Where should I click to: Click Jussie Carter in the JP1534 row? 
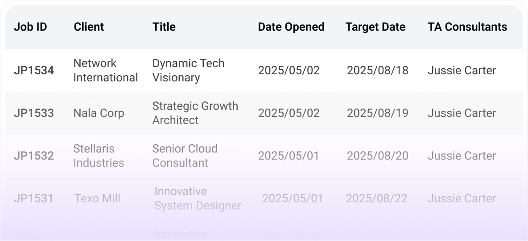[x=462, y=70]
